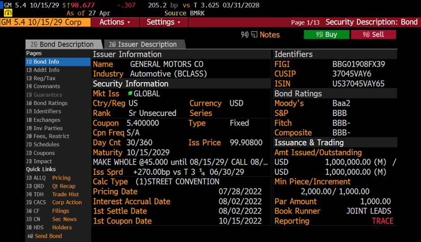Screen dimensions: 421x242
Task: Click the Interest Accrual Date 08/02/2022
Action: [x=240, y=201]
